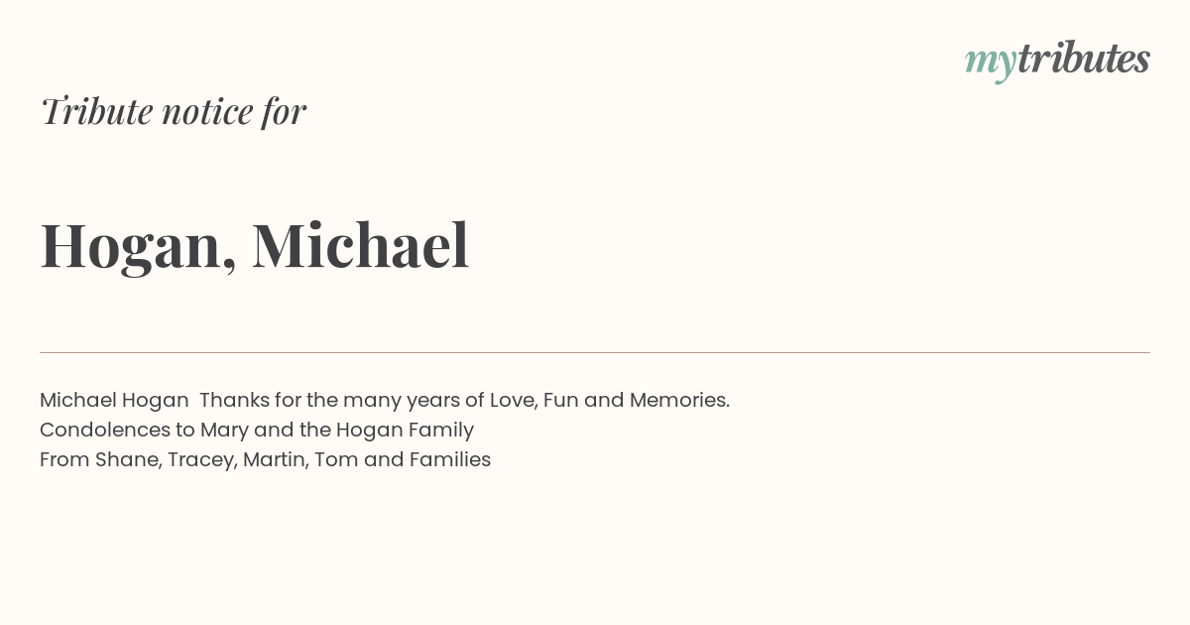Select "Tom and Families" at signature end
Viewport: 1190px width, 625px height.
(x=403, y=460)
